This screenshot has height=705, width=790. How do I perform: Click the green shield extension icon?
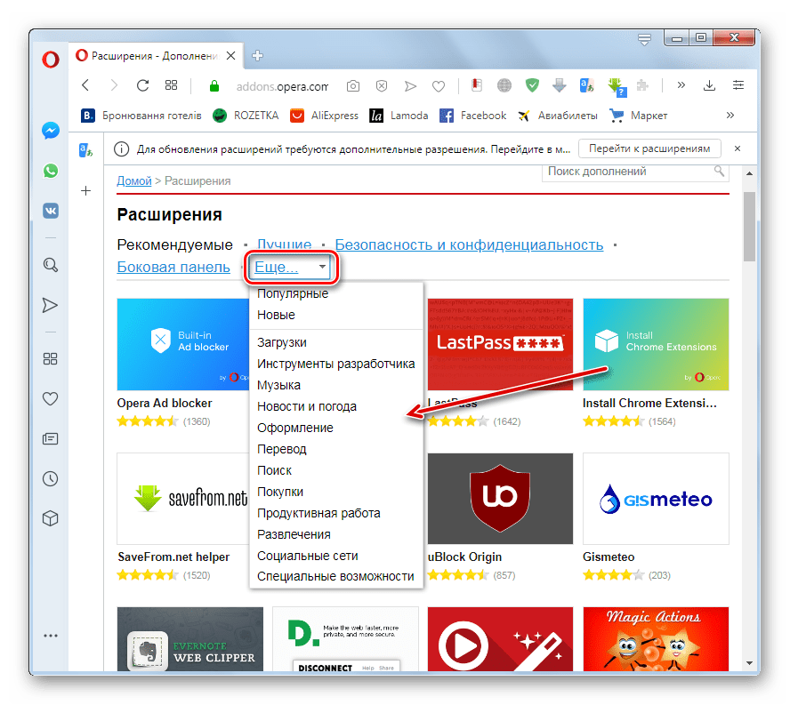[x=532, y=85]
